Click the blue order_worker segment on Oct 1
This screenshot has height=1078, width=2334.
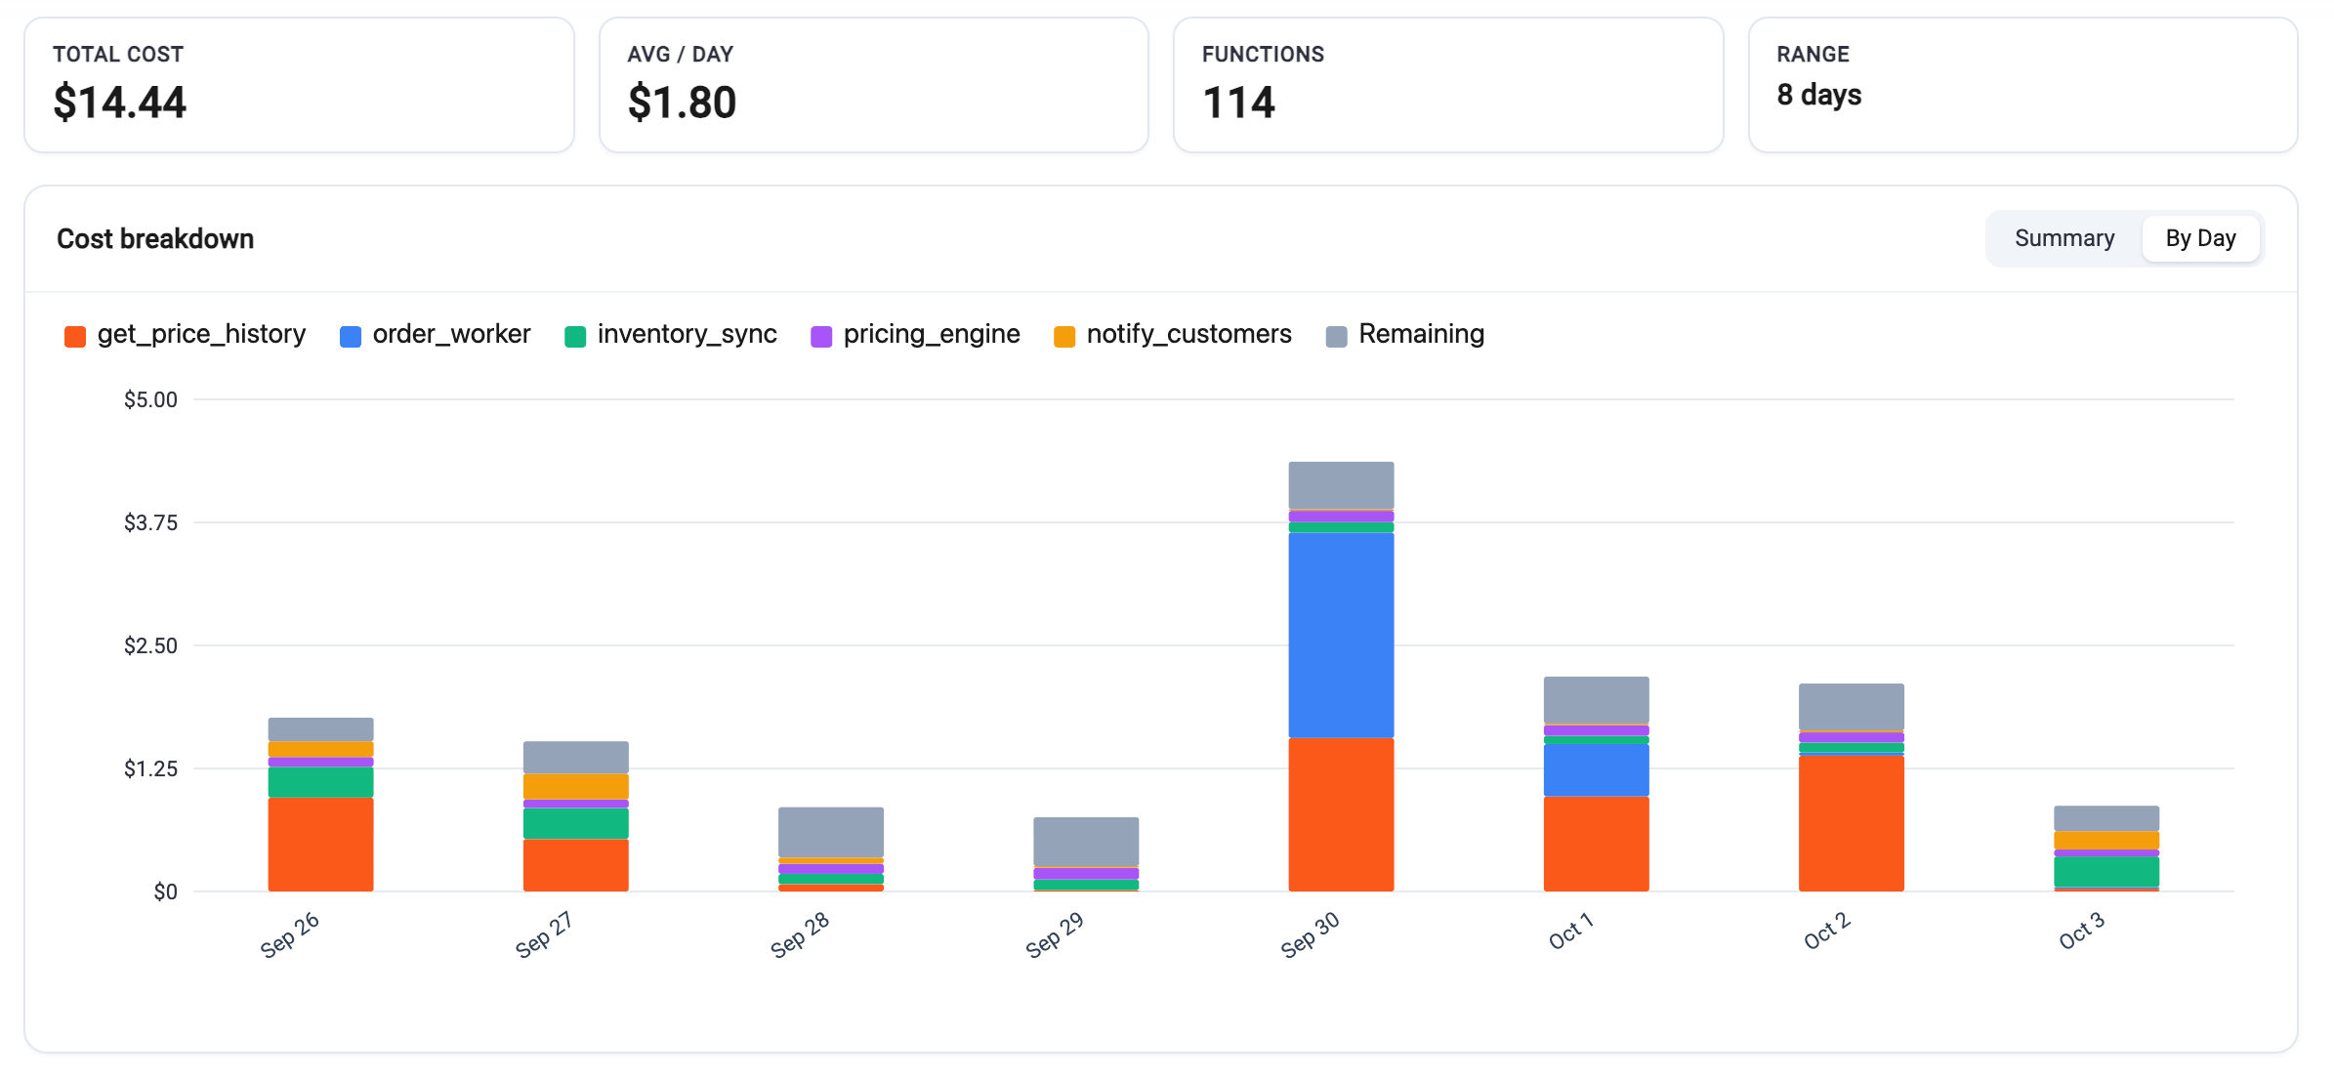1596,769
